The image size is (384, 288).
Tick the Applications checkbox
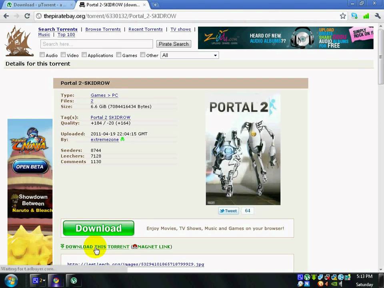(84, 55)
